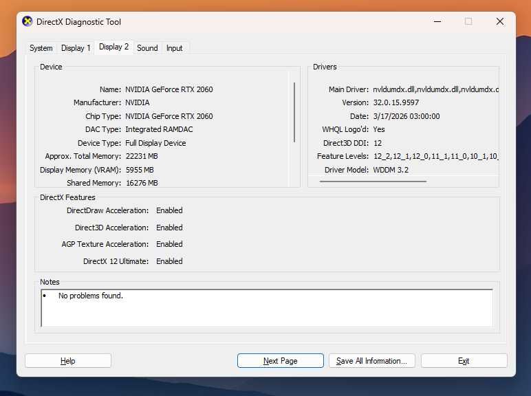Click the Drivers panel horizontal scrollbar
The height and width of the screenshot is (396, 531).
point(373,181)
